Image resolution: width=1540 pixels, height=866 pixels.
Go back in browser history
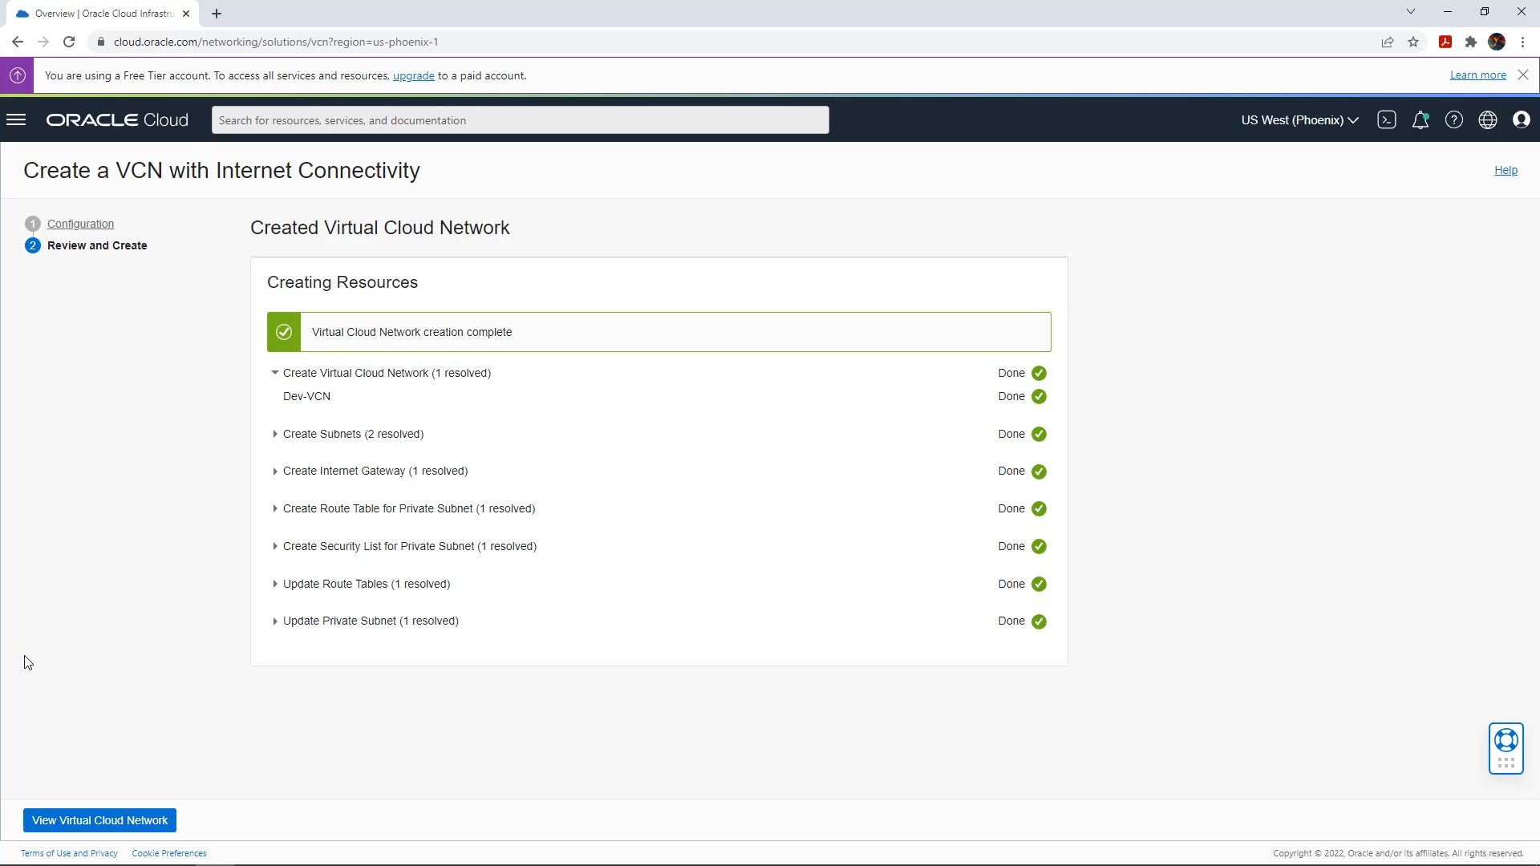pyautogui.click(x=18, y=42)
